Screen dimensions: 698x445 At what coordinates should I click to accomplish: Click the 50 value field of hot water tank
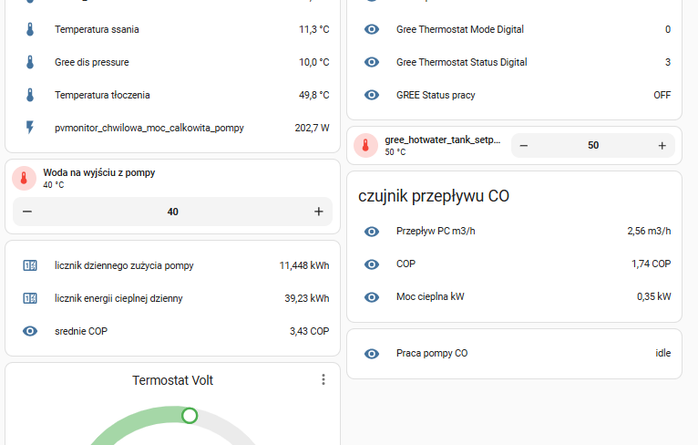[x=593, y=146]
